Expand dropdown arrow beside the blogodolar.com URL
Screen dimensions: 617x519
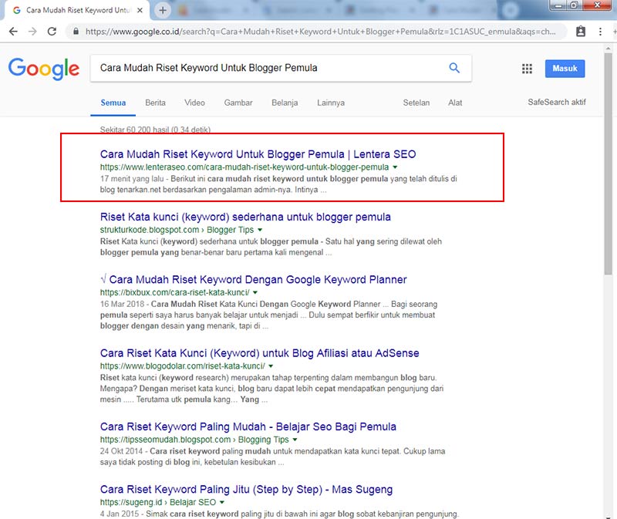coord(271,366)
